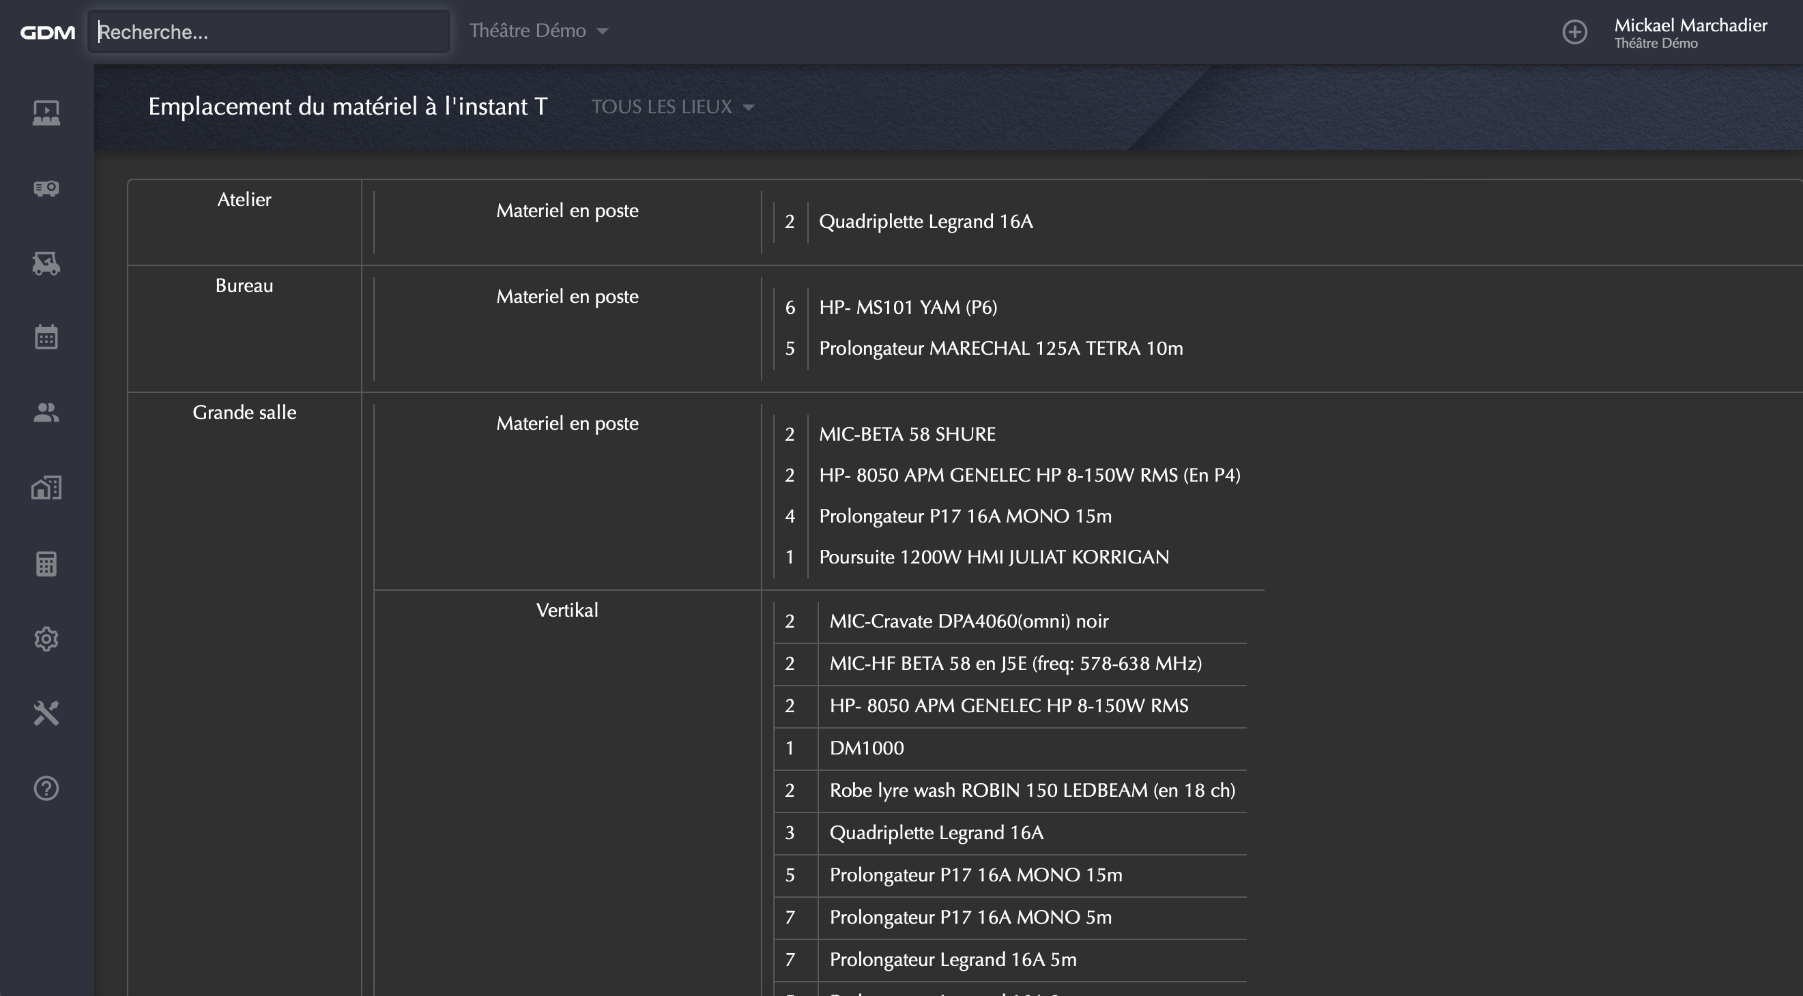Click Materiel en poste in Grande salle row
1803x996 pixels.
pos(568,423)
